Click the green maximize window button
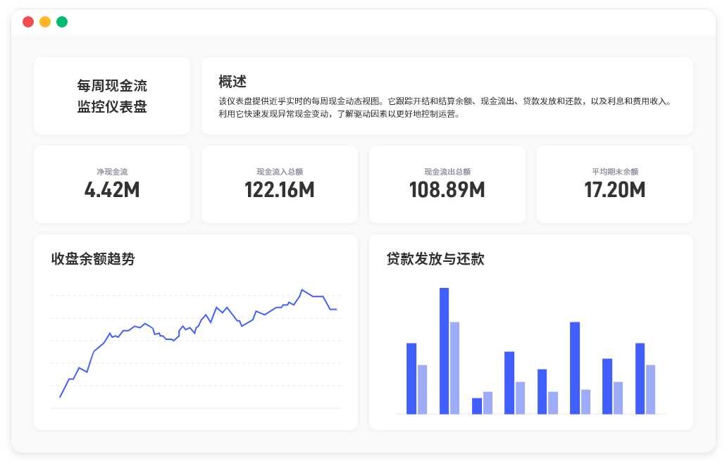The width and height of the screenshot is (727, 466). click(x=62, y=22)
